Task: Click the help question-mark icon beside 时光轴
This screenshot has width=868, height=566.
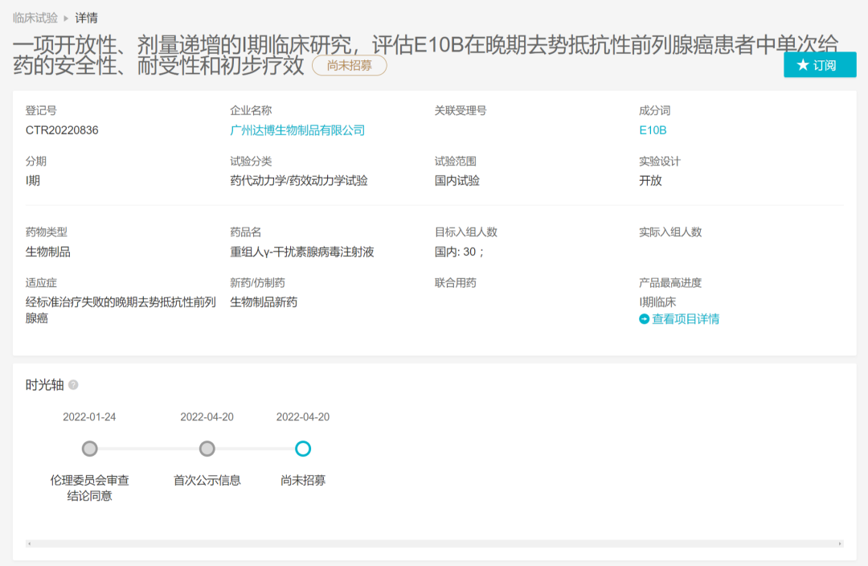Action: point(73,385)
